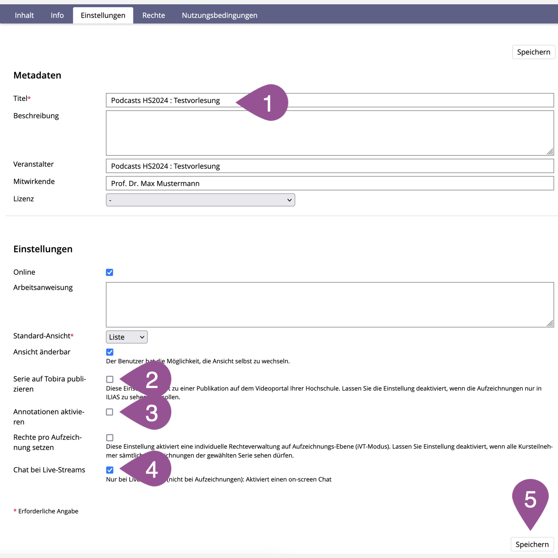The width and height of the screenshot is (558, 558).
Task: Open the Rechte tab
Action: click(x=153, y=15)
